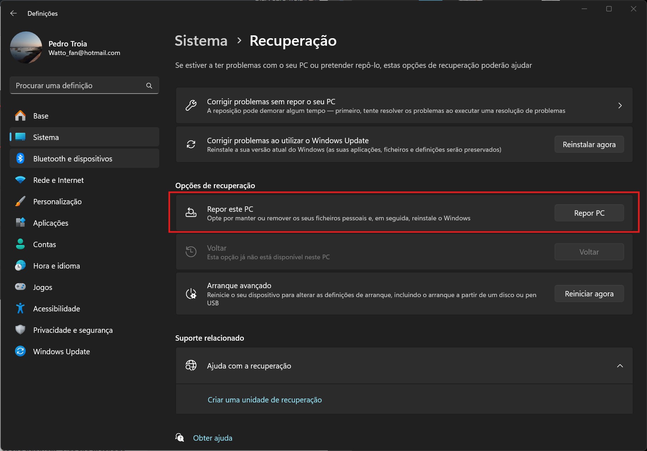647x451 pixels.
Task: Click the Watto_fan@hotmail.com email text
Action: 84,53
